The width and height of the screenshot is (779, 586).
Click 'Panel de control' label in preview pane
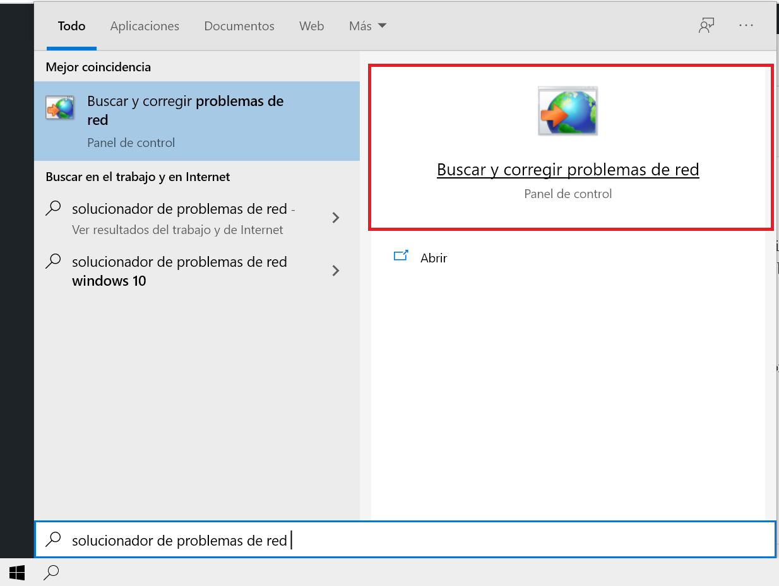[x=568, y=194]
